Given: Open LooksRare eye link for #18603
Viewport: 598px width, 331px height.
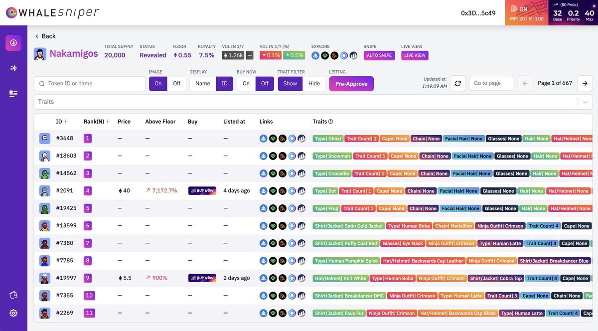Looking at the screenshot, I should pos(273,156).
